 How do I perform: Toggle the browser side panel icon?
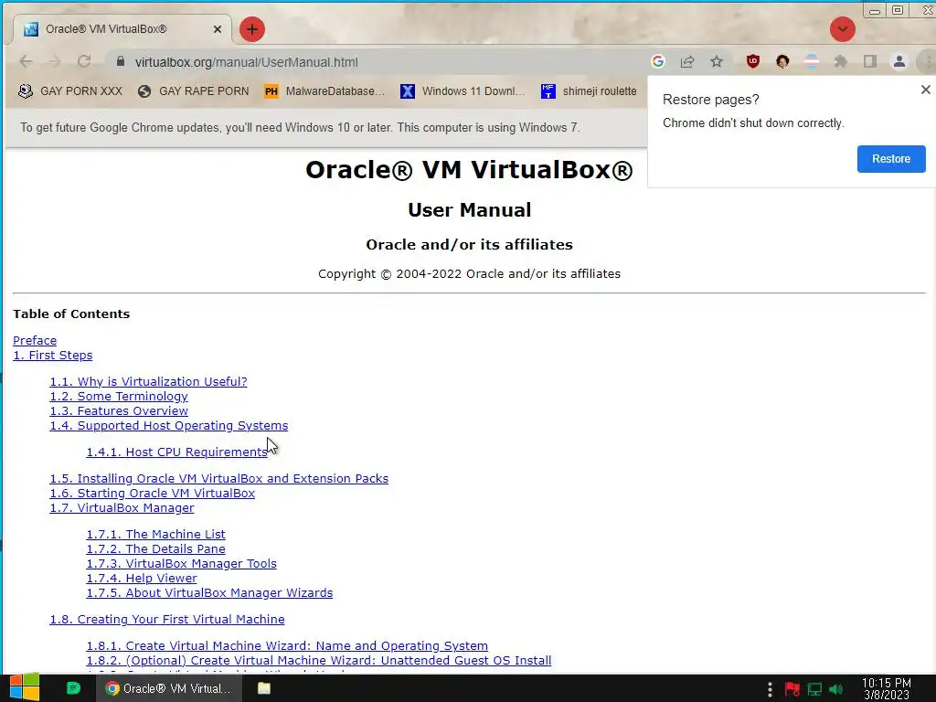pos(870,61)
